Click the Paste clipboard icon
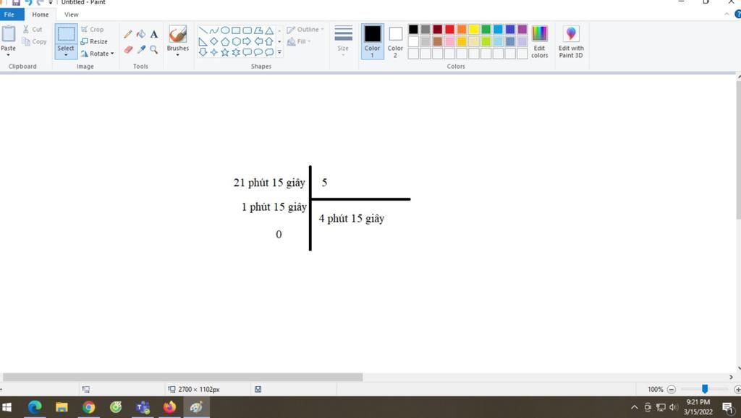Image resolution: width=741 pixels, height=418 pixels. 8,34
